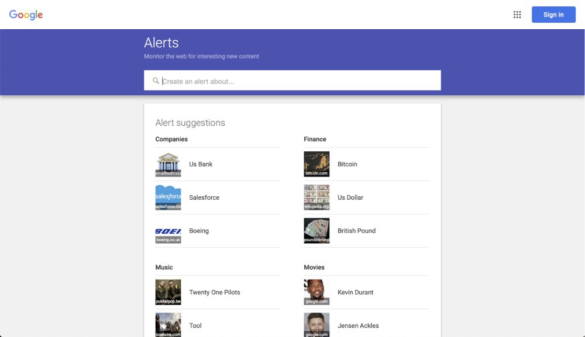Click 'Monitor the web for interesting new content'

(201, 56)
